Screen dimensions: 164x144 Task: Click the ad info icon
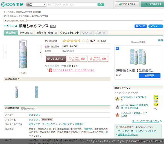pyautogui.click(x=159, y=40)
